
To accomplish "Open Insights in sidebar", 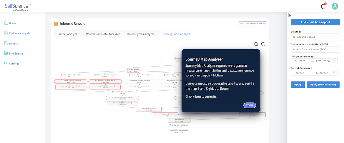I will pyautogui.click(x=14, y=44).
